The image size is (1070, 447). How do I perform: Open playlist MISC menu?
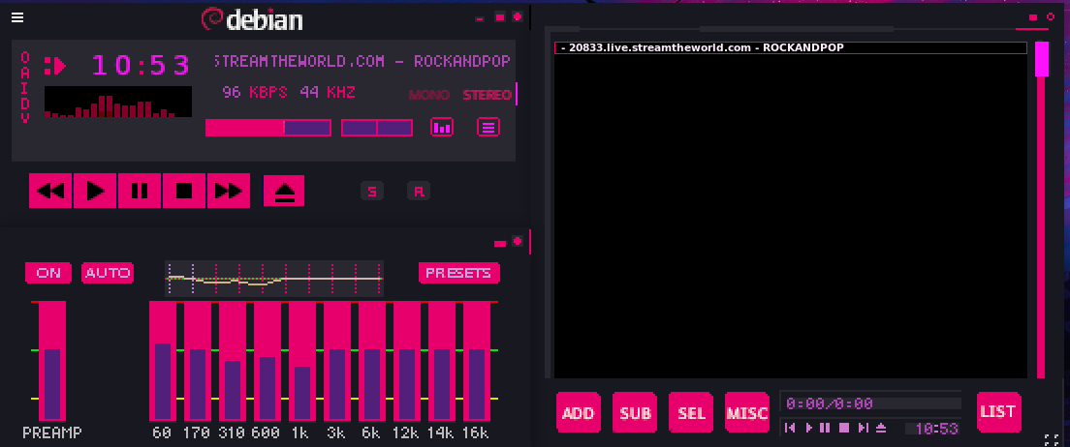[x=747, y=412]
